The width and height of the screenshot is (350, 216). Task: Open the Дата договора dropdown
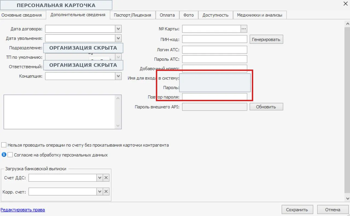pyautogui.click(x=118, y=29)
